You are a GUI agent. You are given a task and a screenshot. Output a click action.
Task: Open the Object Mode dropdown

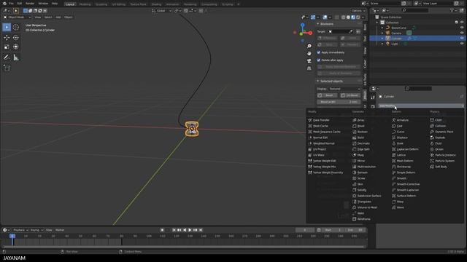click(18, 17)
